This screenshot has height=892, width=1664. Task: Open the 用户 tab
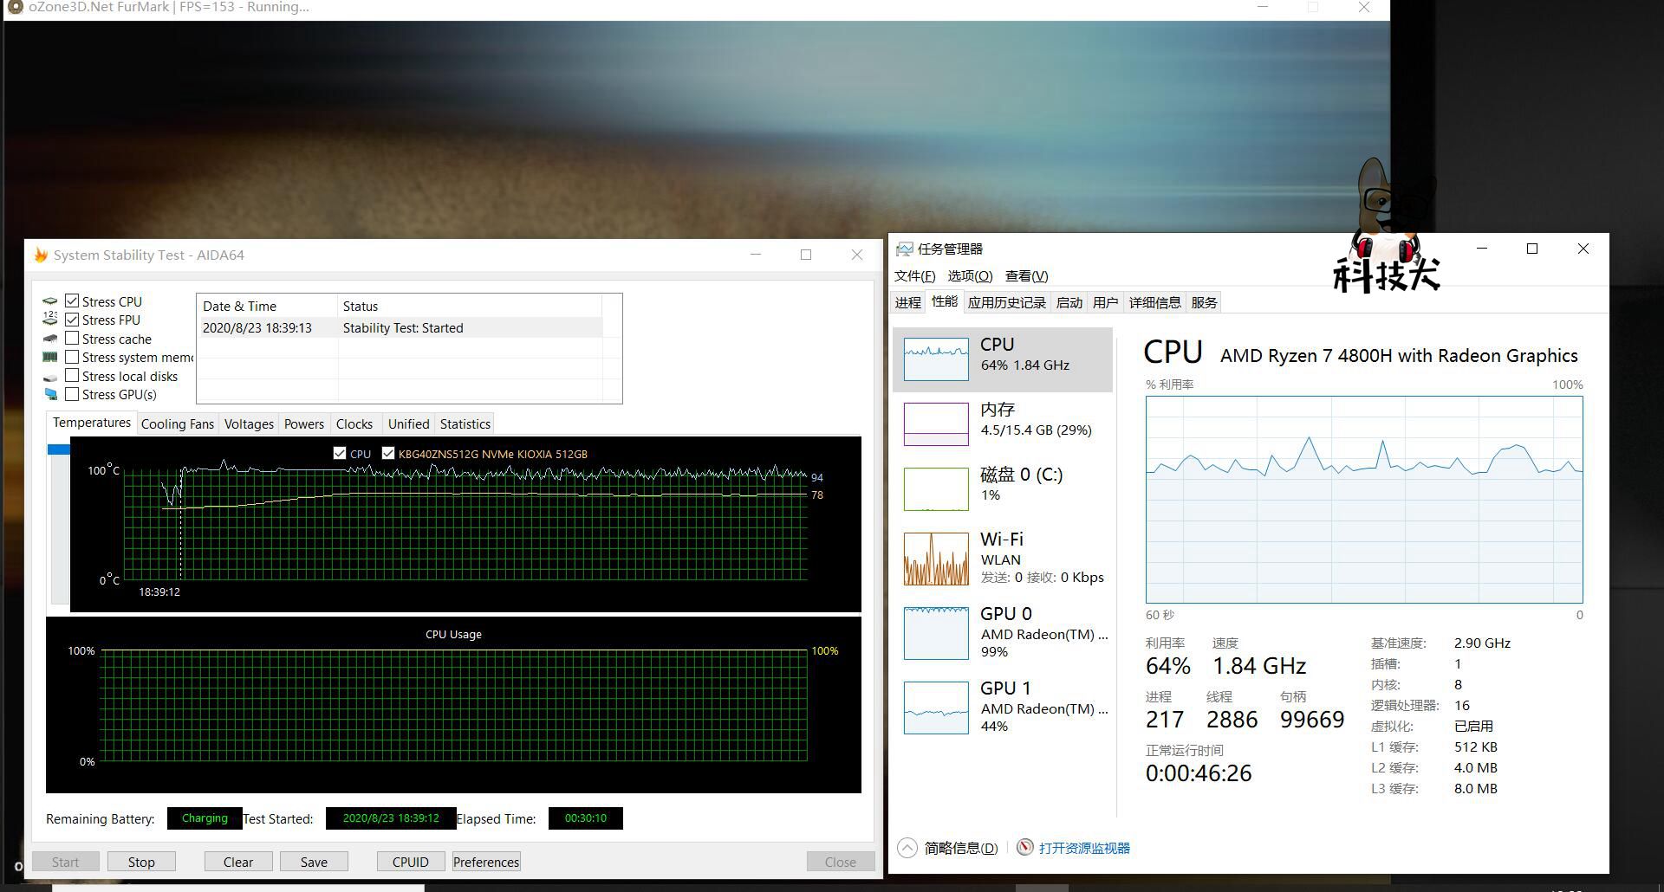1105,302
